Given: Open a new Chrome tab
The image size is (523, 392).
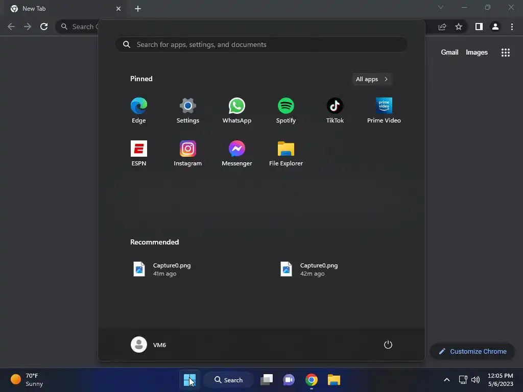Looking at the screenshot, I should pos(138,9).
